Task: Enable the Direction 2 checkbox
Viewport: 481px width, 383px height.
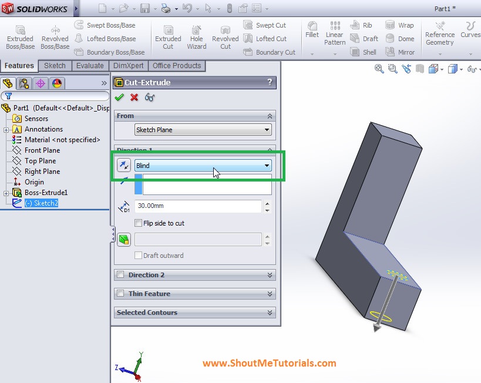Action: click(120, 275)
